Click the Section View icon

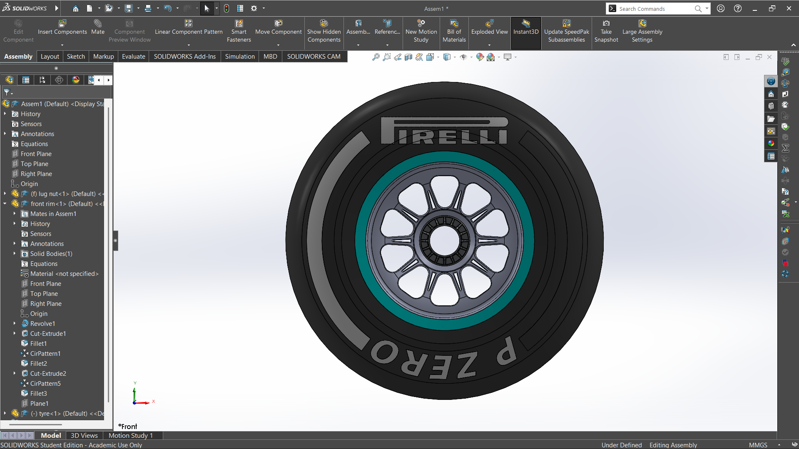[408, 57]
